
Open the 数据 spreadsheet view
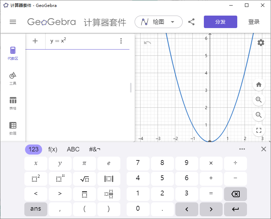point(13,129)
